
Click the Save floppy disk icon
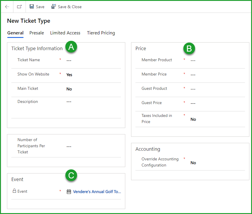click(x=32, y=7)
